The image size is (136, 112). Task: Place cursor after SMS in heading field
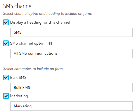[x=22, y=32]
